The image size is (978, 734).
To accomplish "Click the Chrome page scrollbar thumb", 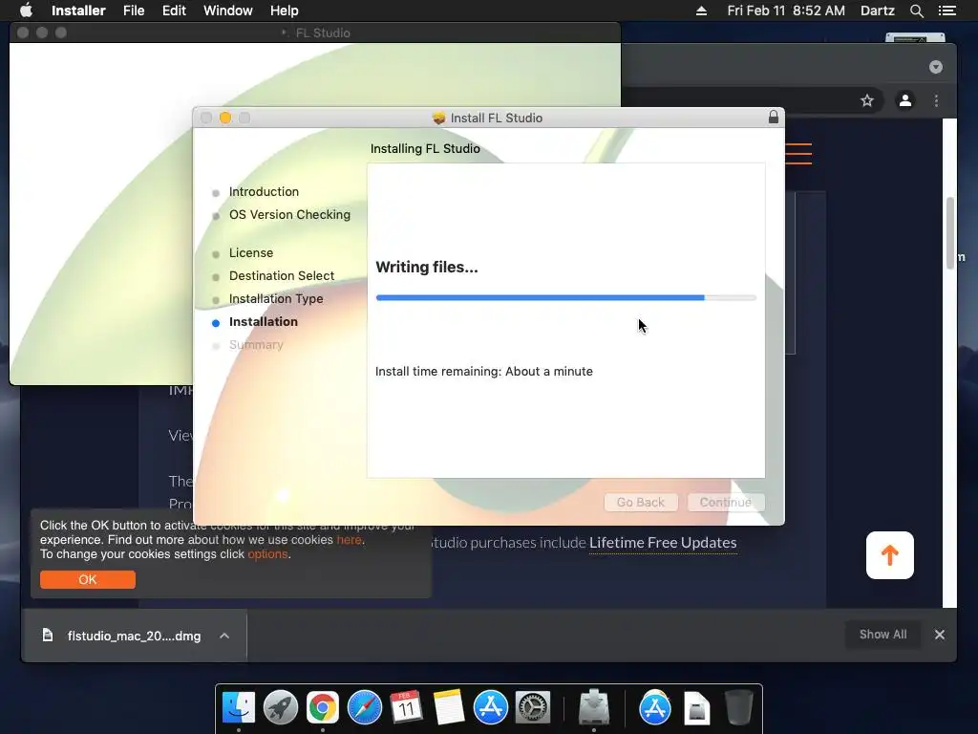I will 950,233.
